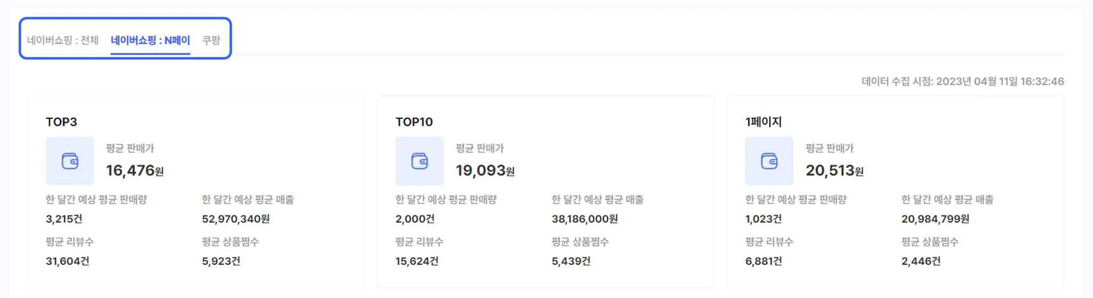Open the 쿠팡 tab

click(x=211, y=40)
